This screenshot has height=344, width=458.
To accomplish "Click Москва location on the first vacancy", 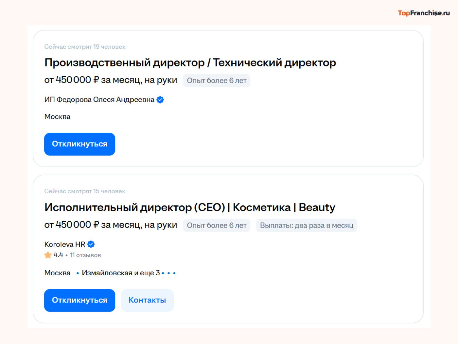I will pos(57,116).
